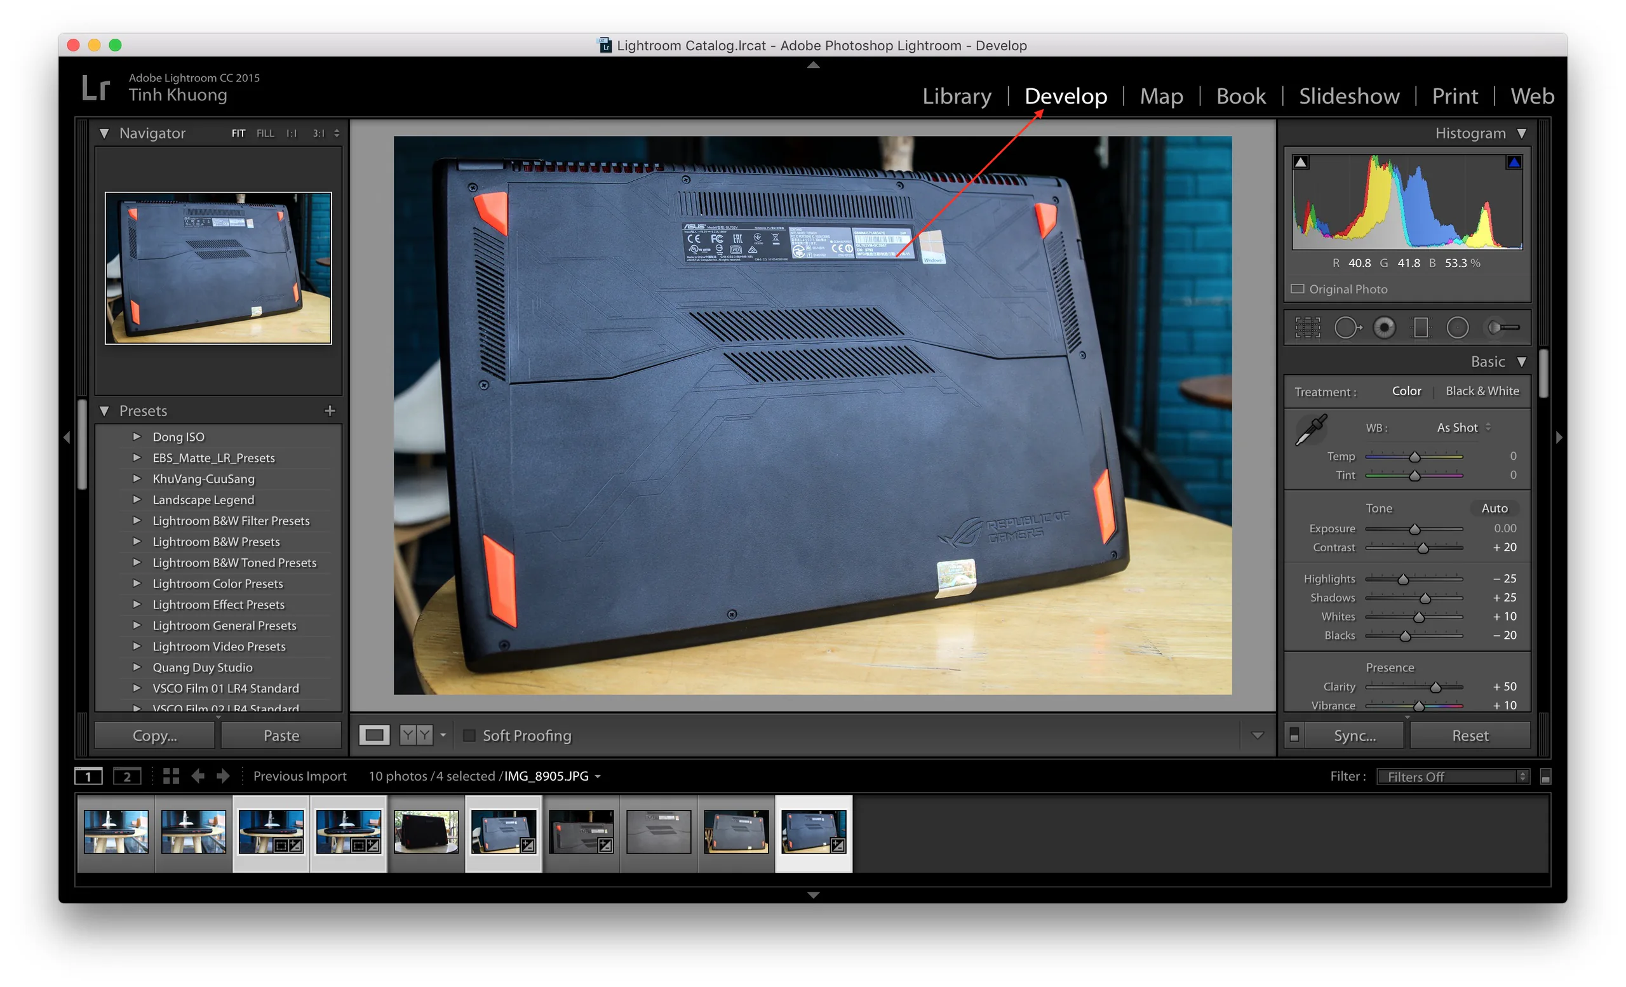Viewport: 1626px width, 987px height.
Task: Expand Lightroom Color Presets folder
Action: coord(137,583)
